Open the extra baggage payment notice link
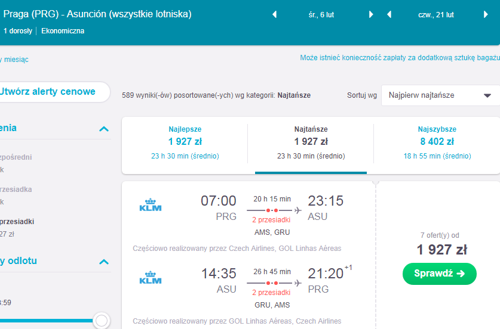The width and height of the screenshot is (500, 329). [x=400, y=58]
